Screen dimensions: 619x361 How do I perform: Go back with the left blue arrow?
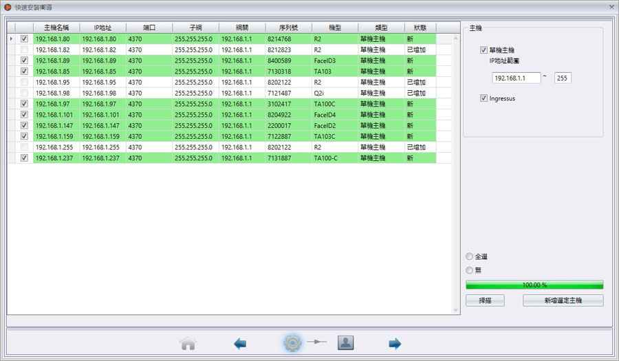[240, 343]
